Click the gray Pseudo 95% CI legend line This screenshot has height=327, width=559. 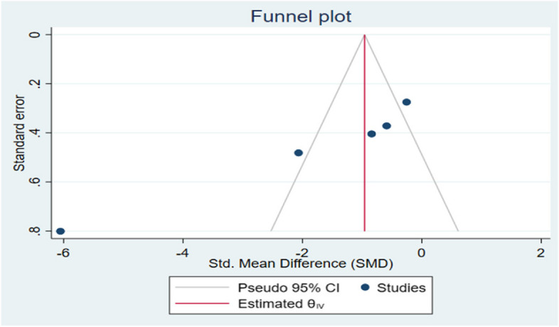(x=208, y=289)
